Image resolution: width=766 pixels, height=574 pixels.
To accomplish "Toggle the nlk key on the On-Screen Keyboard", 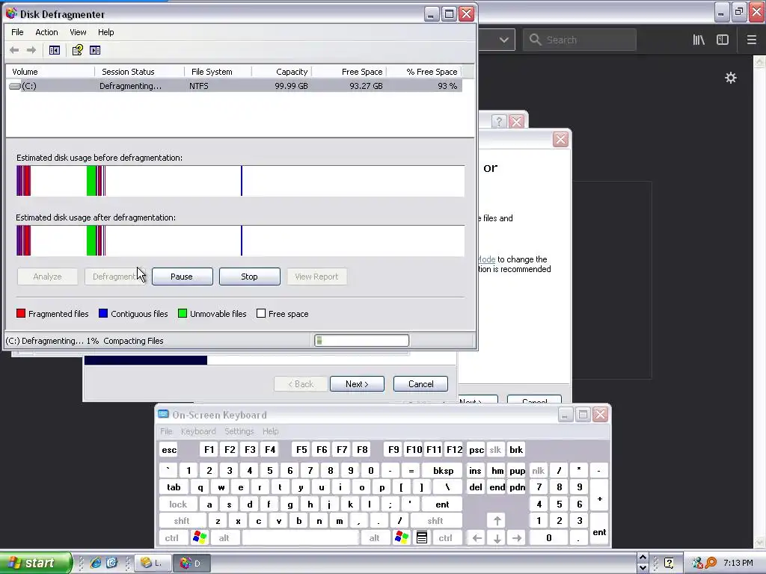I will pos(538,471).
